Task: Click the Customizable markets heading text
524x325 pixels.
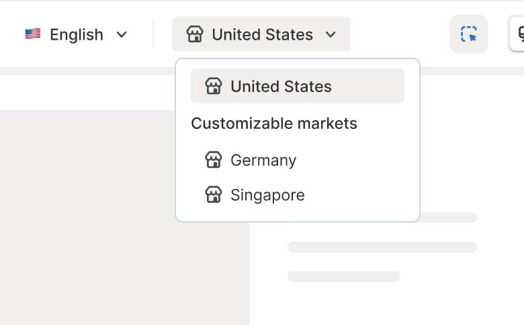Action: 274,124
